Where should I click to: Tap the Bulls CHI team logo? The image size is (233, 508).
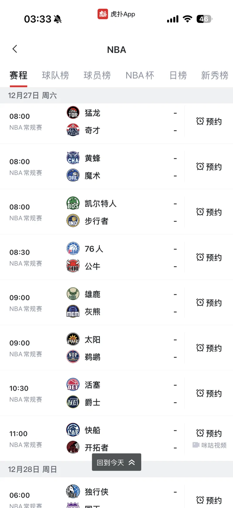tap(73, 266)
